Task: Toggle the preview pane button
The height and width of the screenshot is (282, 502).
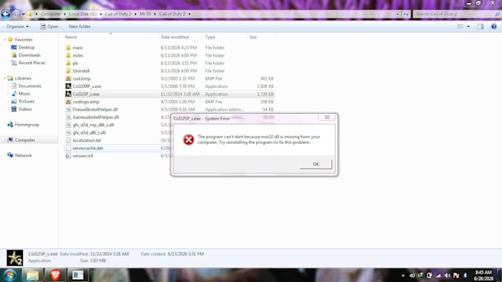Action: 481,27
